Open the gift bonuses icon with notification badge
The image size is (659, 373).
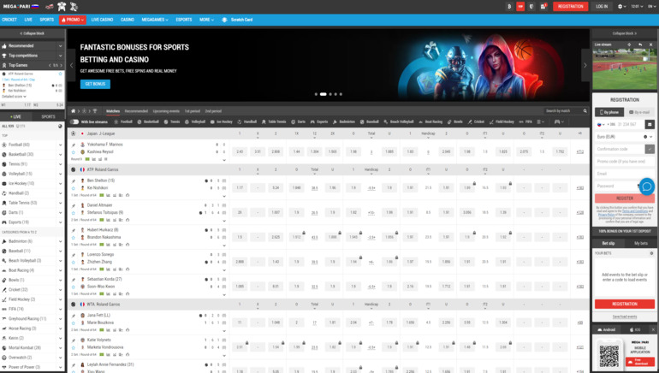coord(543,6)
